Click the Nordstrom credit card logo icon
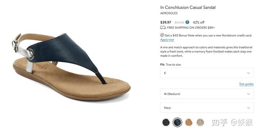259x133 pixels. coord(162,35)
